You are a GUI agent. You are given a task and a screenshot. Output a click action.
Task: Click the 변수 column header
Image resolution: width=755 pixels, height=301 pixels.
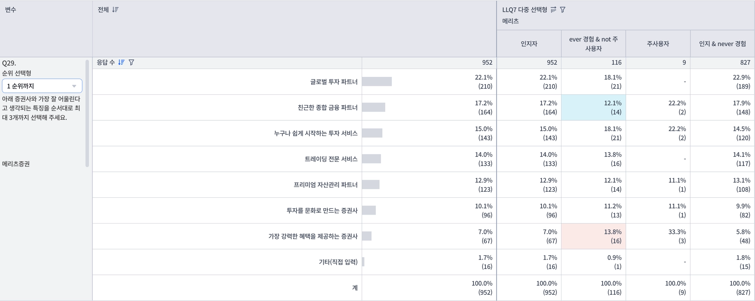point(11,10)
